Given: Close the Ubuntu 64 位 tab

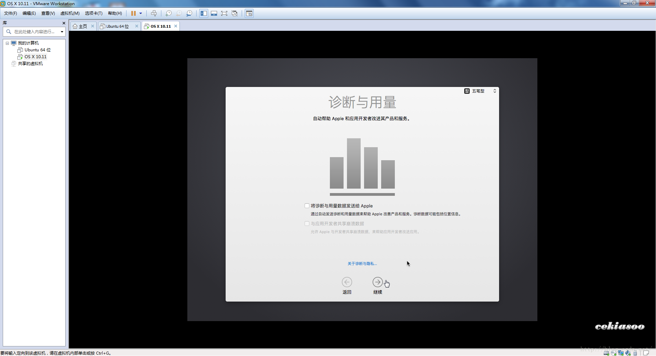Looking at the screenshot, I should click(x=137, y=26).
